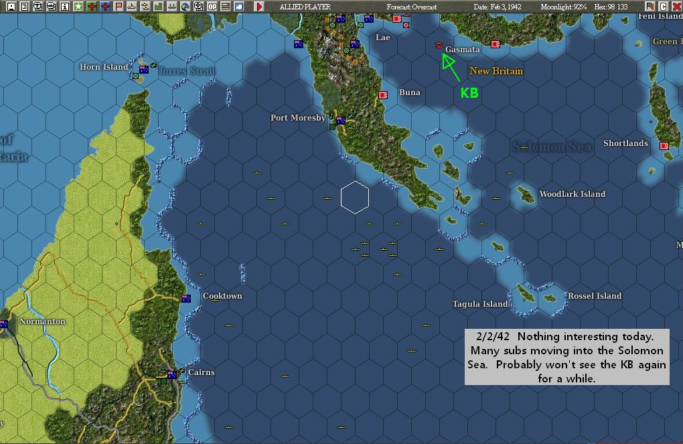Click the anchor port icon at Port Moresby
The image size is (683, 444).
pos(331,117)
